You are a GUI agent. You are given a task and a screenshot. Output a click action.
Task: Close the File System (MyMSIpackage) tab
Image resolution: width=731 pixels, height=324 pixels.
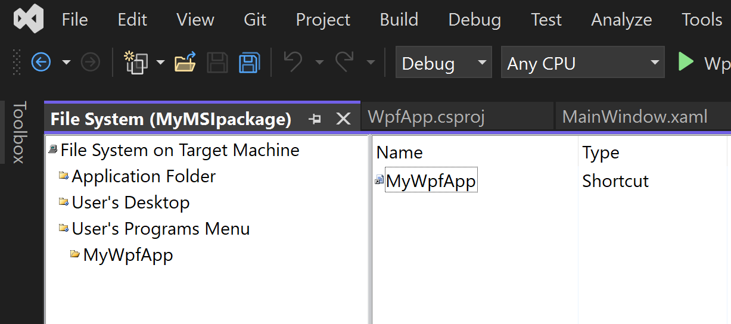click(x=343, y=119)
